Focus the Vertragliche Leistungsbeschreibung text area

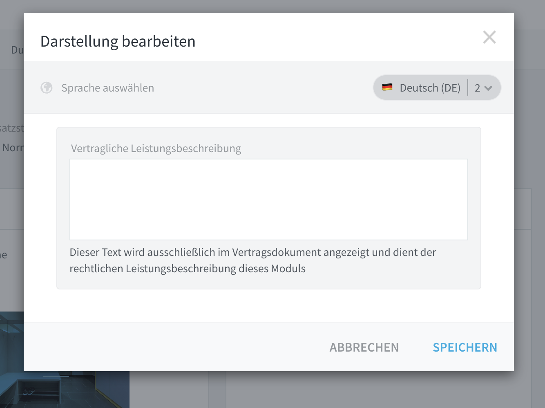point(269,200)
